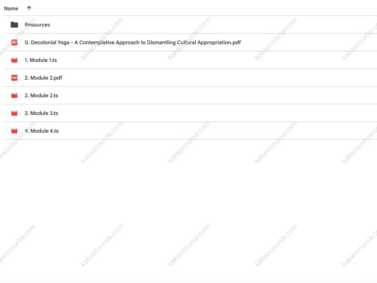
Task: Open the file named 2. Module 2.ts
Action: click(41, 95)
